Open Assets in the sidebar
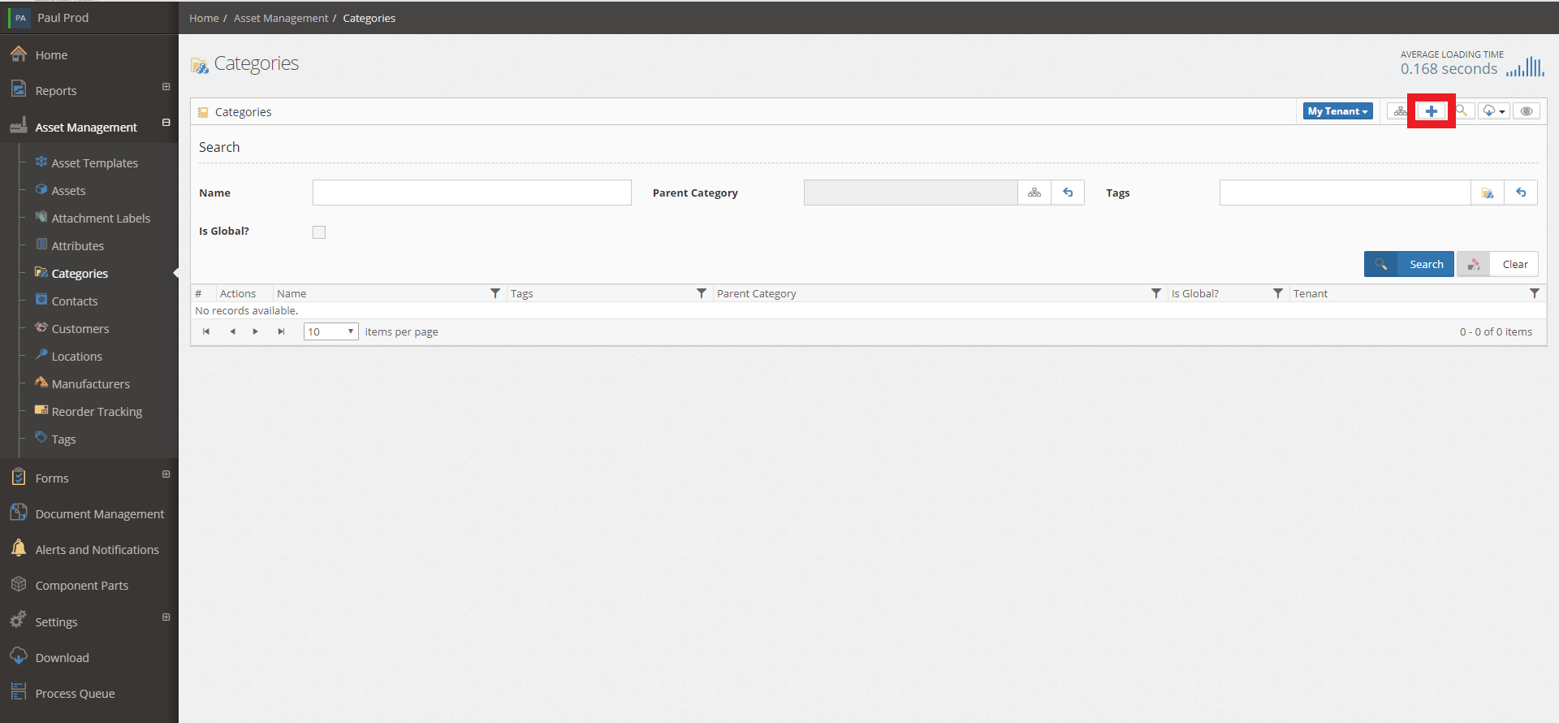Viewport: 1559px width, 723px height. tap(69, 191)
